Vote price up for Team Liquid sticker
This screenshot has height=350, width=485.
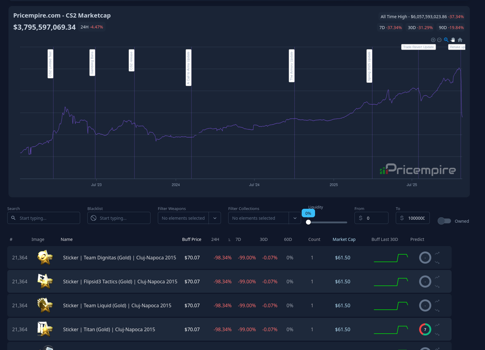pos(437,301)
